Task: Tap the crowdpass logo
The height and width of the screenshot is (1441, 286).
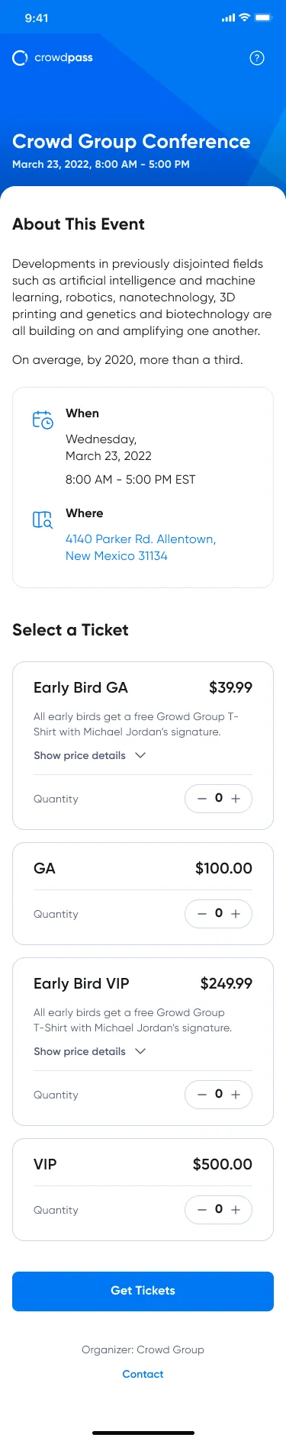Action: click(x=53, y=58)
